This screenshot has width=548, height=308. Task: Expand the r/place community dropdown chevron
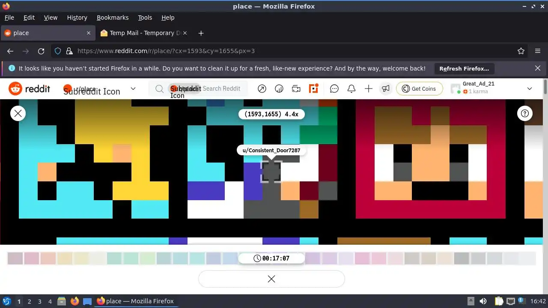[x=133, y=89]
